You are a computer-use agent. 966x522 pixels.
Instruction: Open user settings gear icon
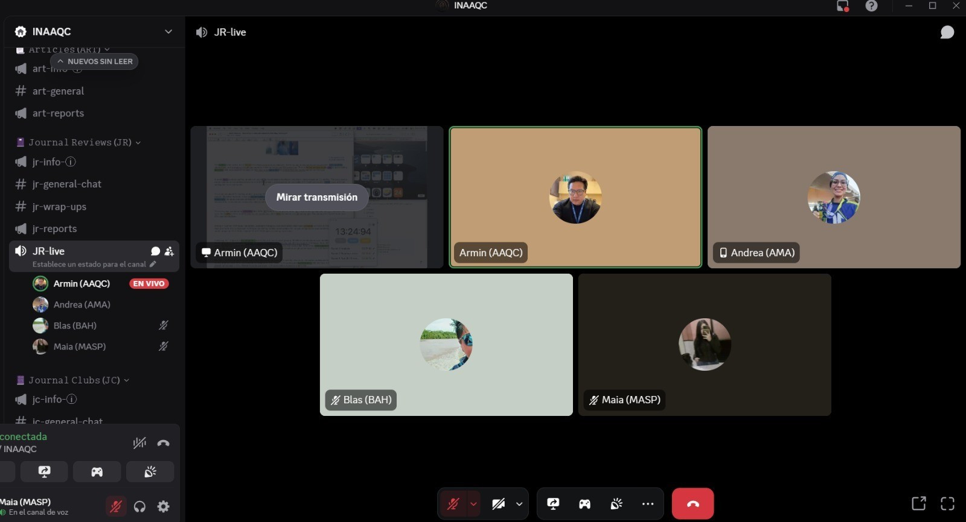[164, 506]
